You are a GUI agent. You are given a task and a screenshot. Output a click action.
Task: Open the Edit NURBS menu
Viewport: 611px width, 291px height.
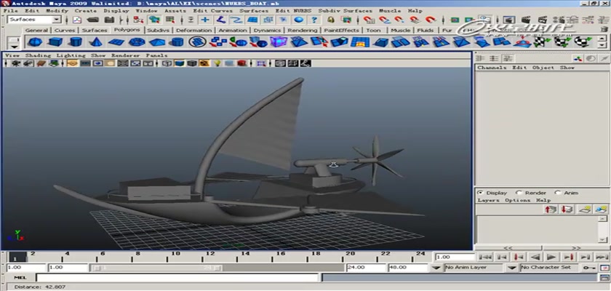293,11
